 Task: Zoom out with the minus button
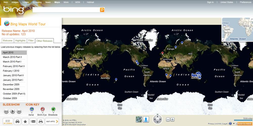pos(168,119)
